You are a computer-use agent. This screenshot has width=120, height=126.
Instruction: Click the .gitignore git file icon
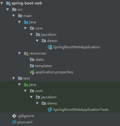tap(14, 116)
